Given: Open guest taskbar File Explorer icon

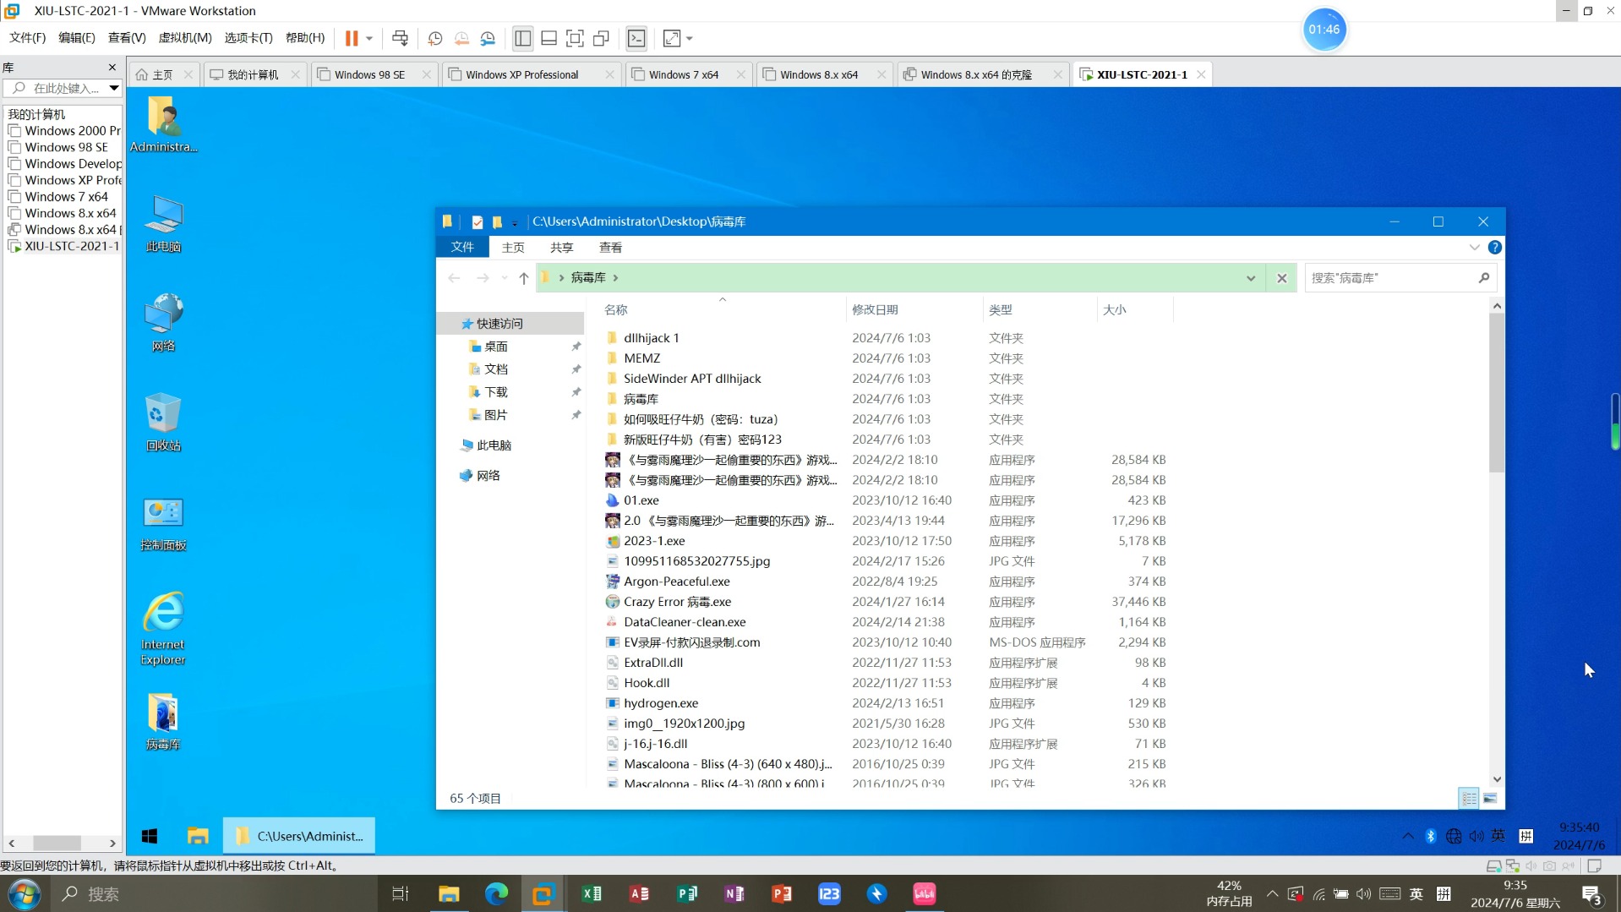Looking at the screenshot, I should tap(198, 836).
